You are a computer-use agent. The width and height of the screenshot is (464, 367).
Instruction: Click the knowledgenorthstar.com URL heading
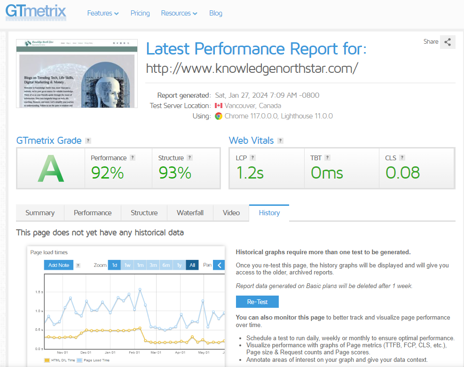pos(252,68)
